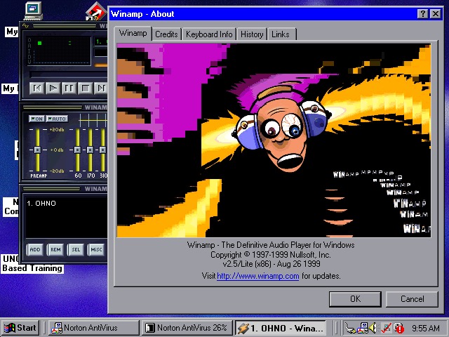The width and height of the screenshot is (449, 337).
Task: Open the Links tab
Action: point(281,34)
